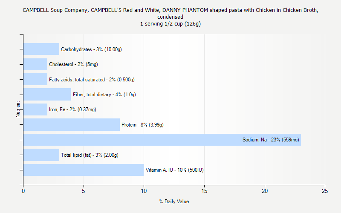Click the x-axis tick label 25

[325, 192]
